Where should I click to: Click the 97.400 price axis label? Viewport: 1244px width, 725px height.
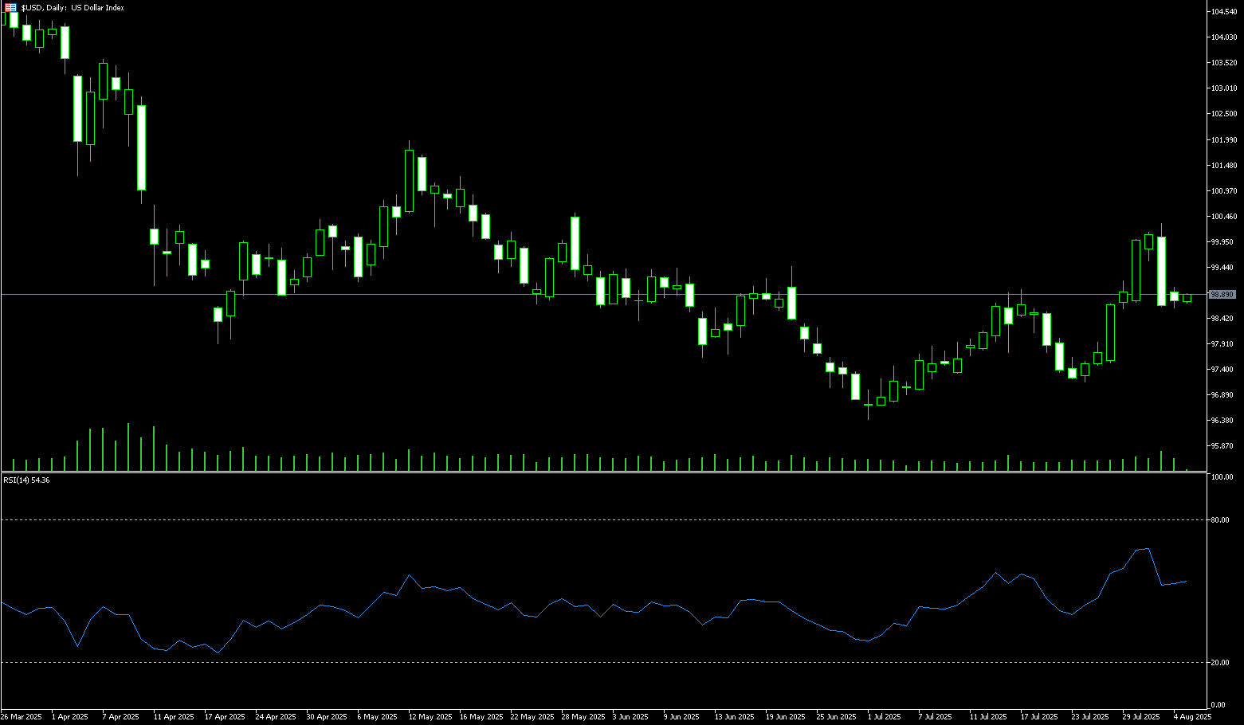1222,369
